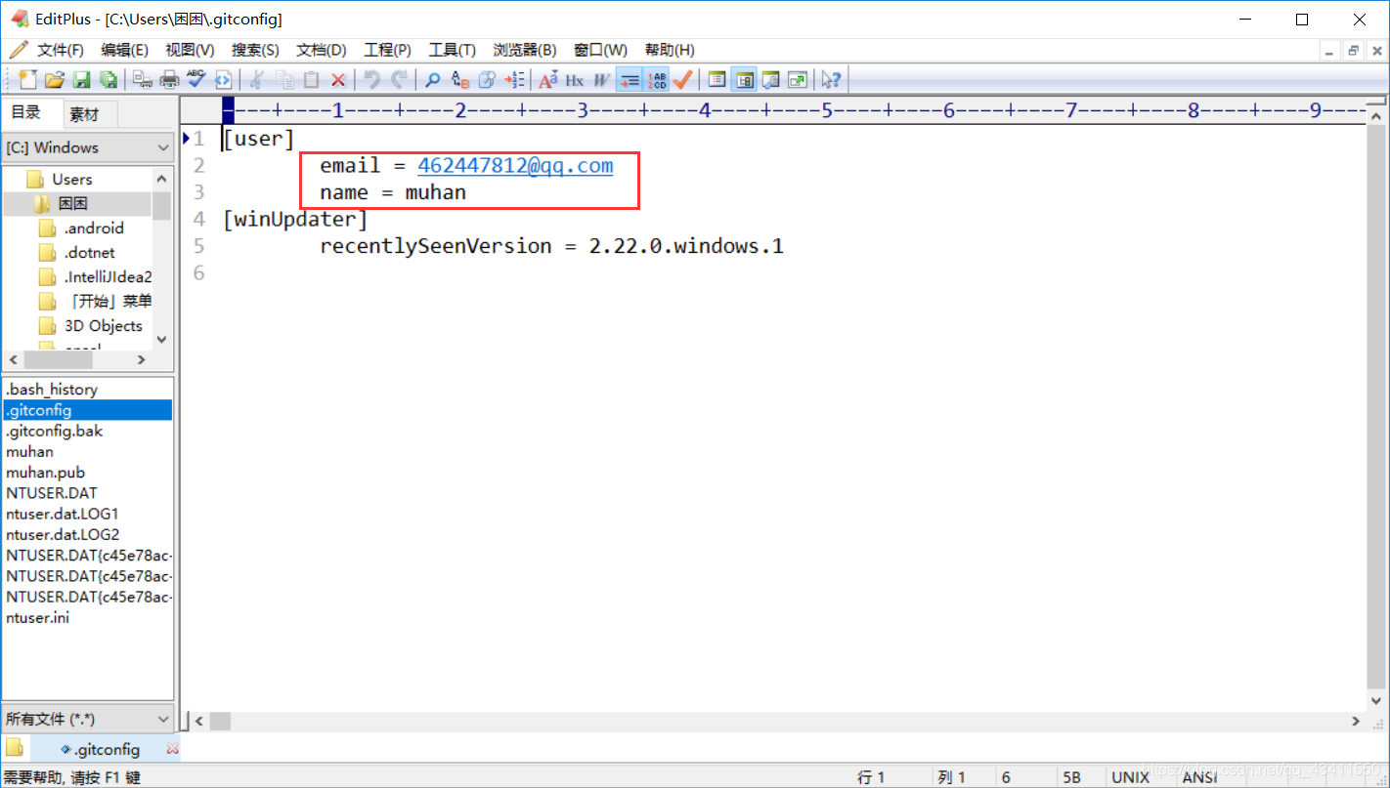
Task: Select .gitconfig.bak in file list
Action: [x=54, y=431]
